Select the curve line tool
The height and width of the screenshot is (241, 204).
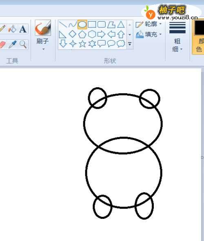coord(73,25)
